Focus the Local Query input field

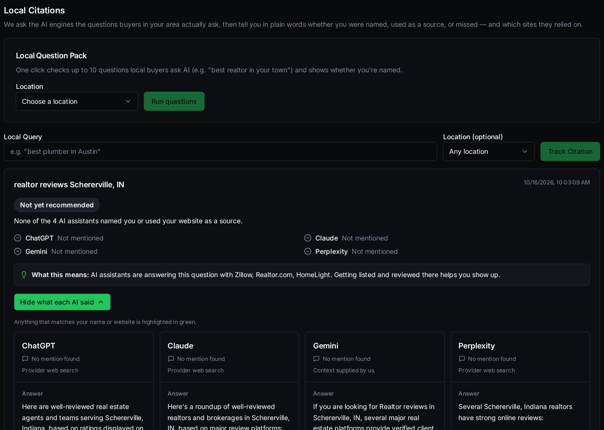[220, 151]
